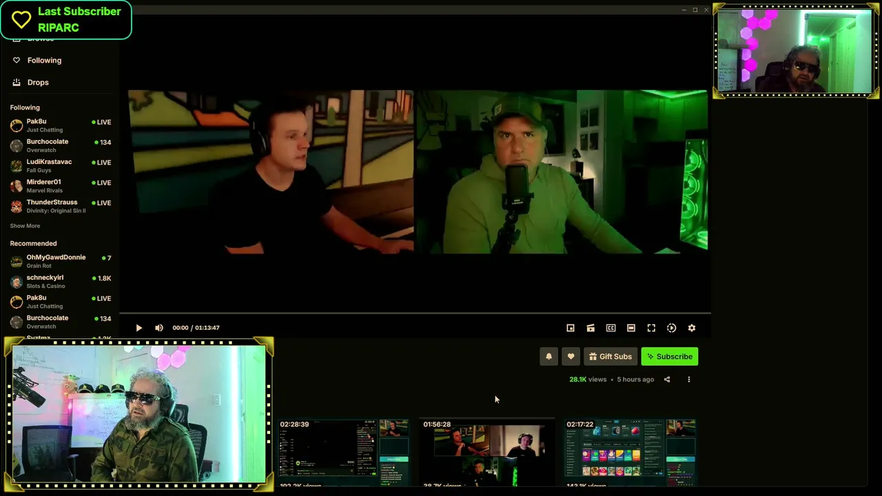
Task: Click Mirderer01 avatar icon
Action: (17, 186)
